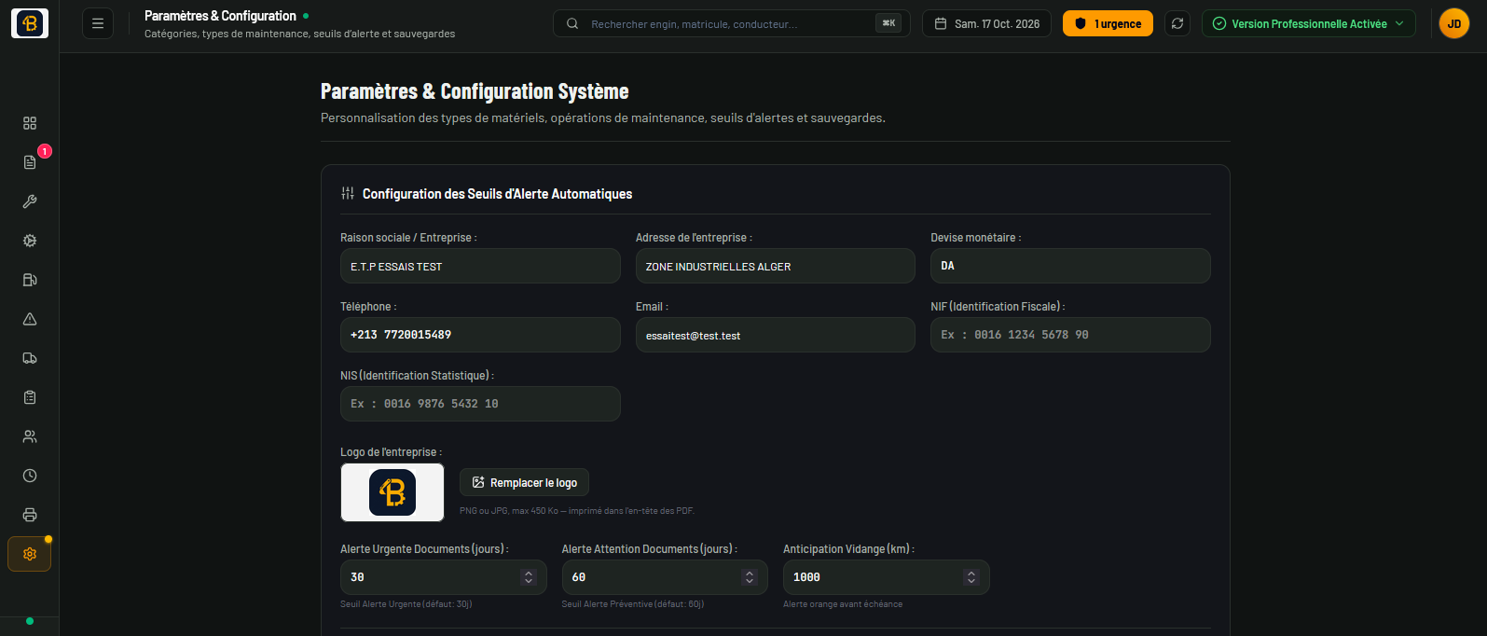This screenshot has width=1487, height=636.
Task: Click the sliders icon beside Configuration des Seuils
Action: point(348,193)
